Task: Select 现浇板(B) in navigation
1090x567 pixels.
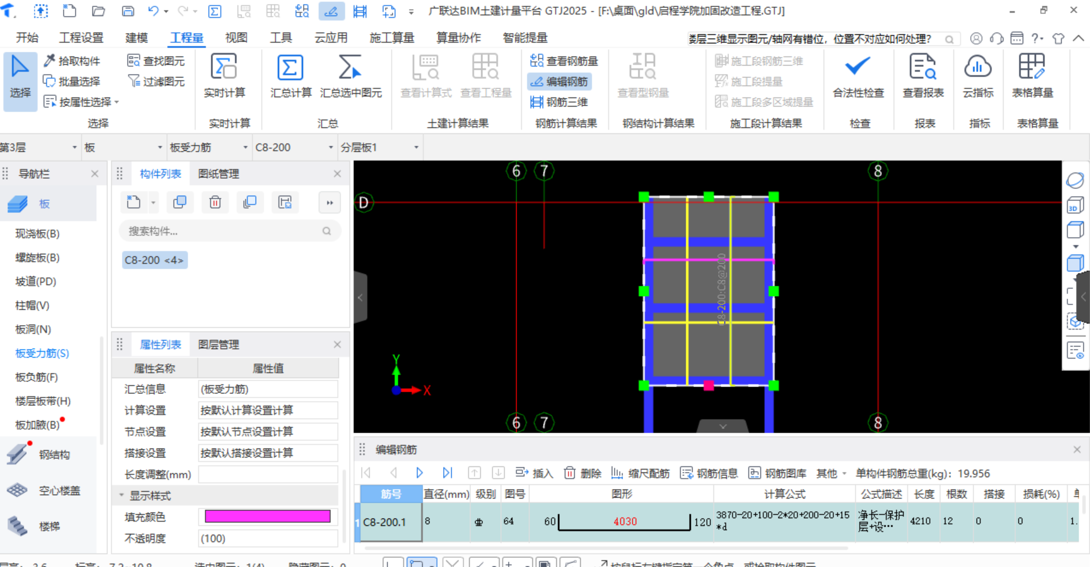Action: click(x=37, y=233)
